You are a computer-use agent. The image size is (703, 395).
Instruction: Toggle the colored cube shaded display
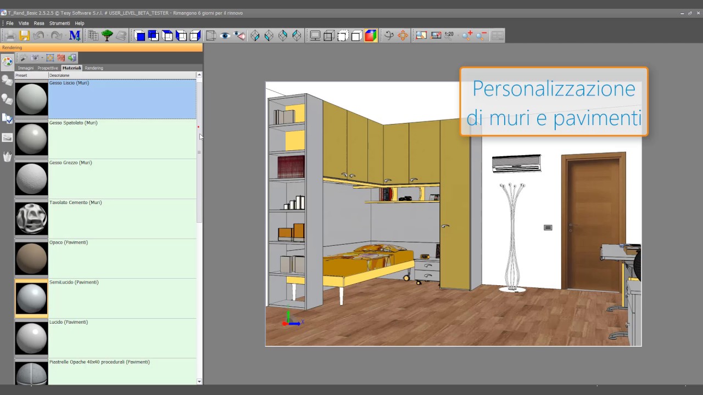tap(371, 36)
